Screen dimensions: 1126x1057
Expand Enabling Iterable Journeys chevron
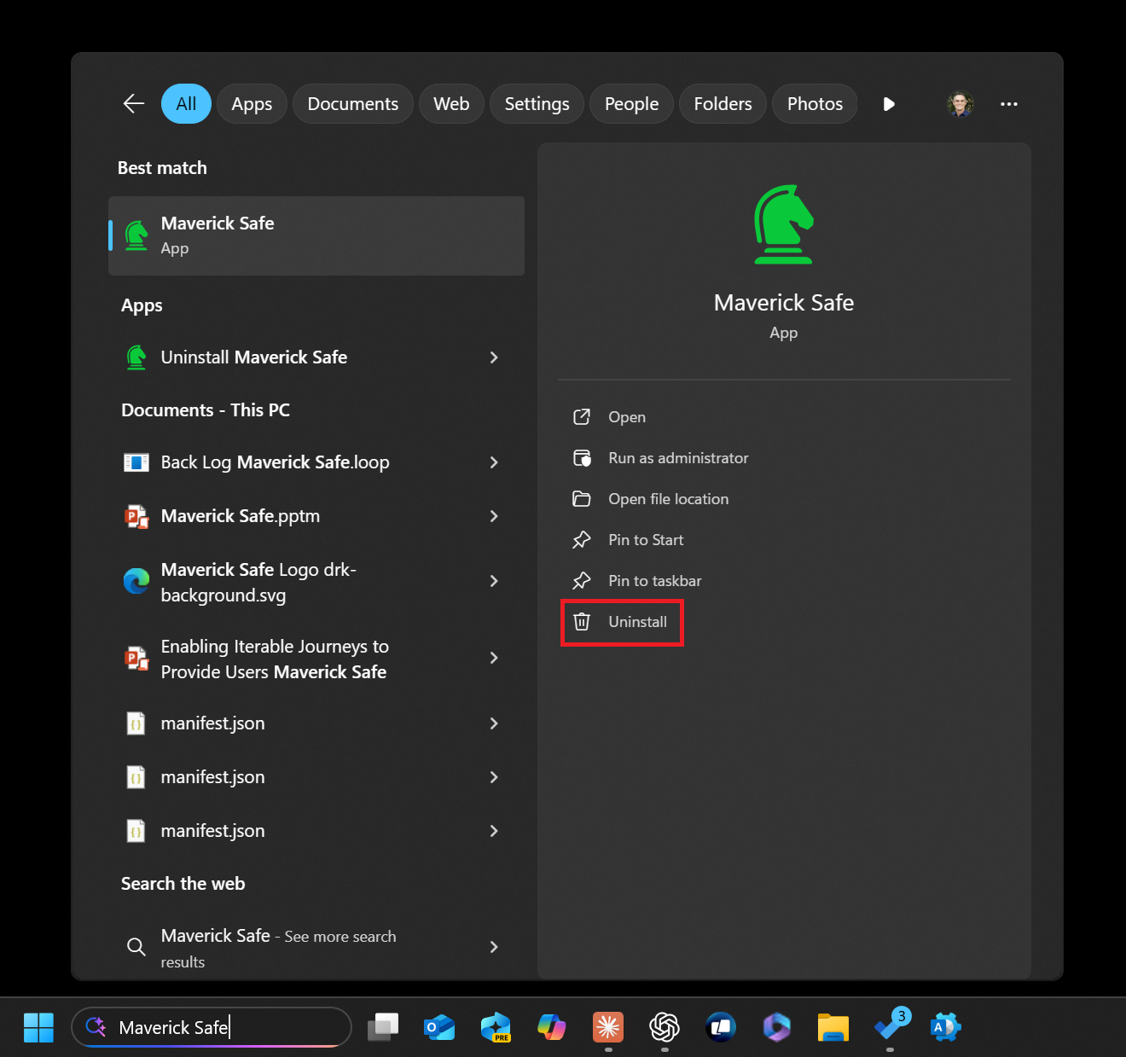click(x=494, y=658)
